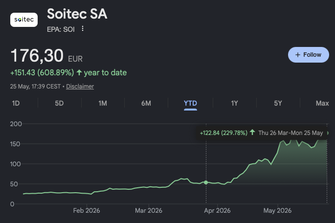Click the EUR currency label

pyautogui.click(x=75, y=59)
